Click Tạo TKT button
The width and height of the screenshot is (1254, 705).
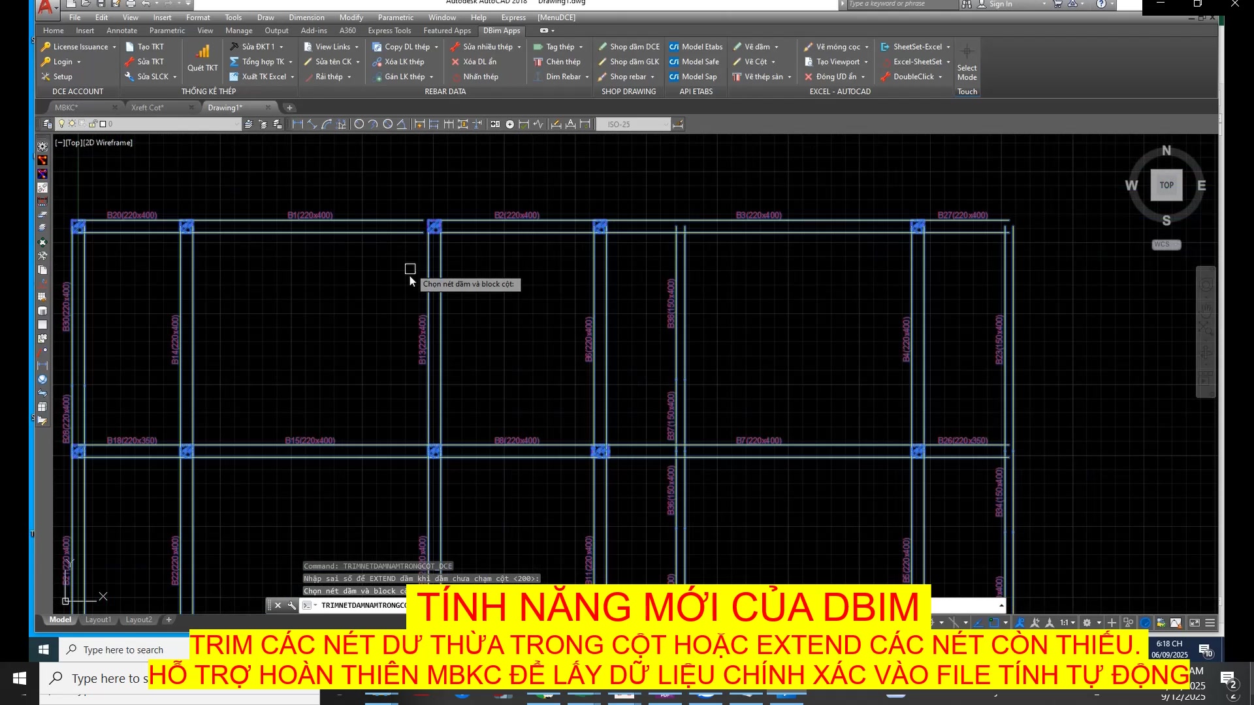(x=145, y=47)
